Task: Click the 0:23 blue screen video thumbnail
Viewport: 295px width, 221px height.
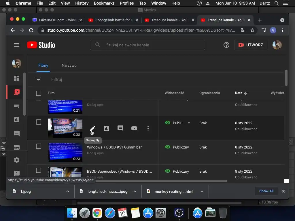Action: click(x=65, y=153)
